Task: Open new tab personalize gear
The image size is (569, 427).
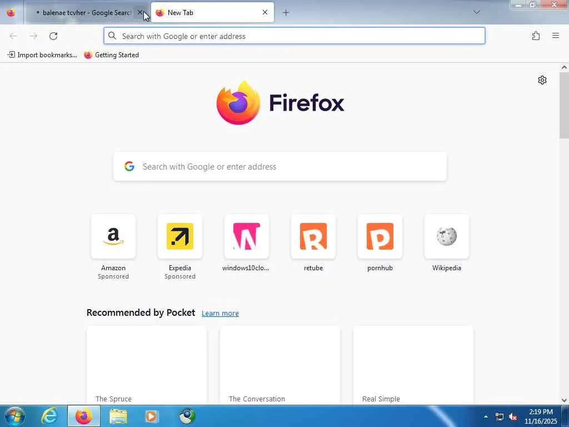Action: [542, 80]
